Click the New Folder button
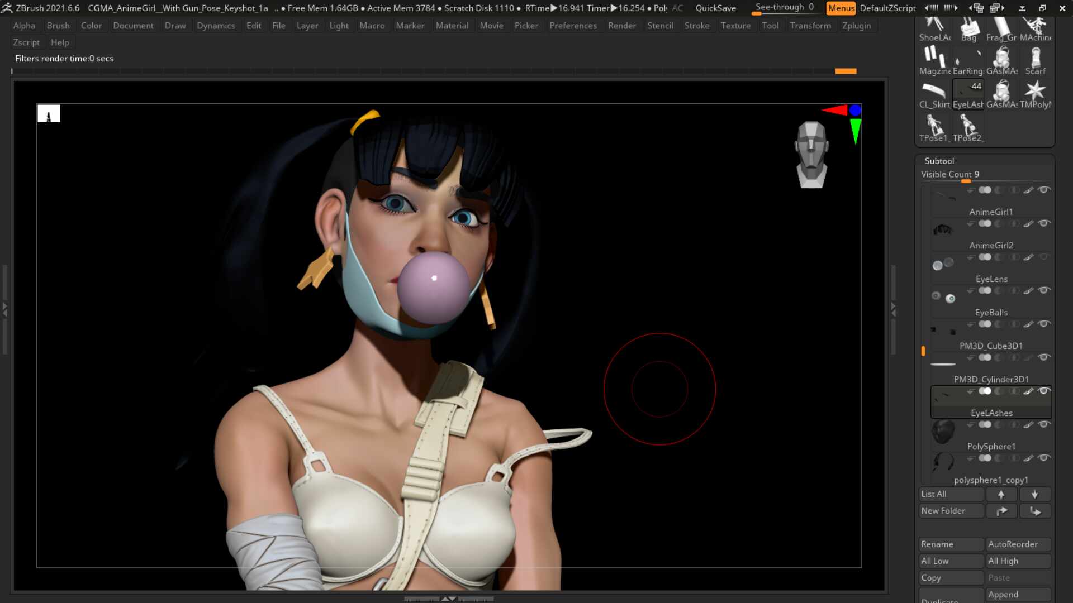 pos(951,511)
